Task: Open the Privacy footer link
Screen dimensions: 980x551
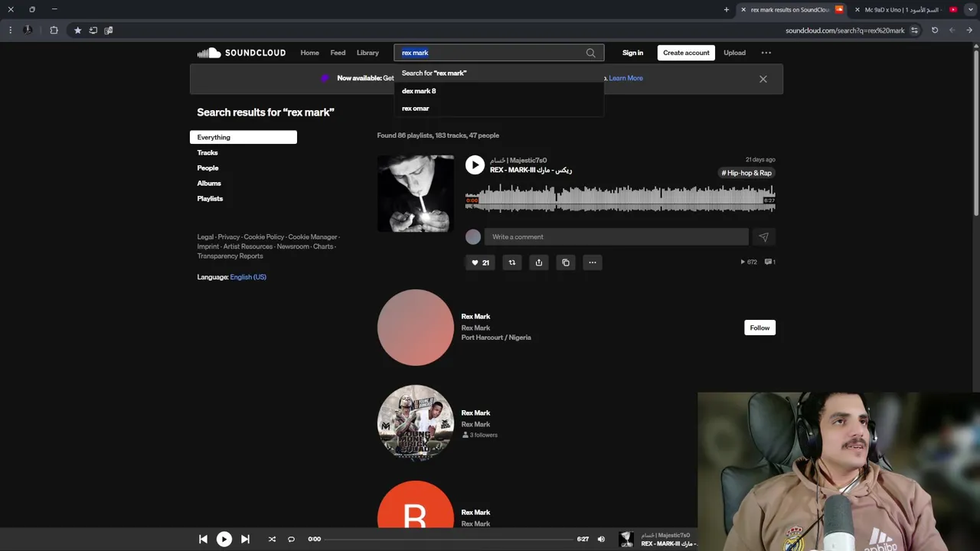Action: [x=229, y=237]
